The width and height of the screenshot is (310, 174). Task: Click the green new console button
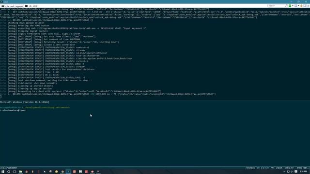click(x=290, y=6)
